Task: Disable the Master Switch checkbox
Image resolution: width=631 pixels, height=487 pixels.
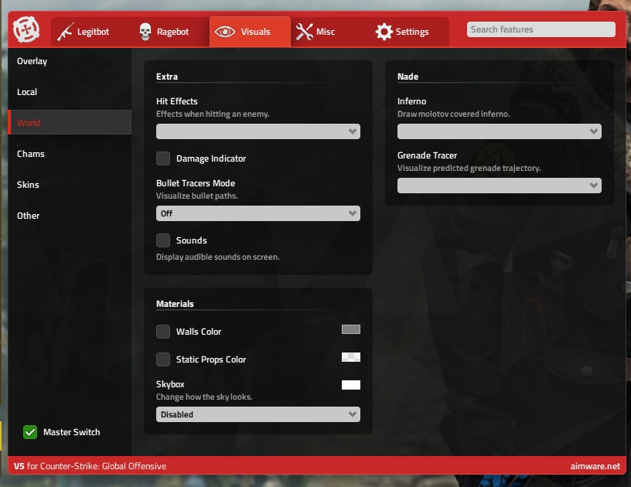Action: 30,432
